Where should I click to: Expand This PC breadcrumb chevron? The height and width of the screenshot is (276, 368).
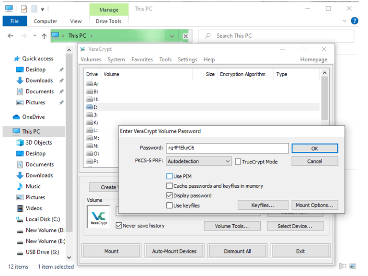click(x=92, y=36)
